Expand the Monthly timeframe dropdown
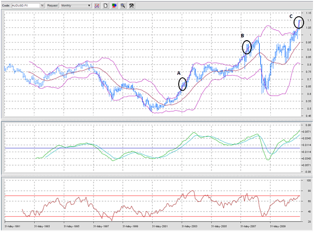 point(76,5)
